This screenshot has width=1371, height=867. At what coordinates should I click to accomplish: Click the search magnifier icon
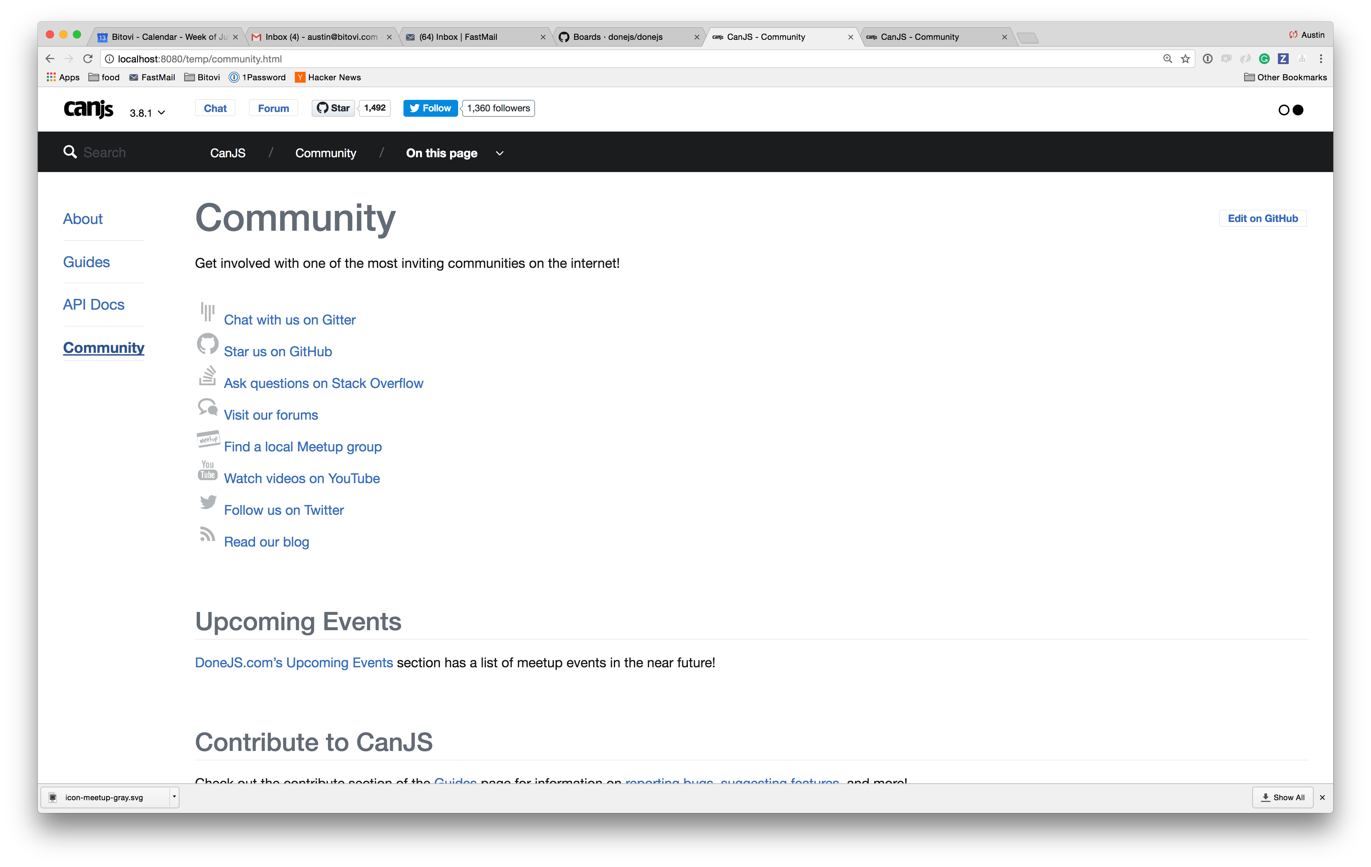tap(70, 152)
